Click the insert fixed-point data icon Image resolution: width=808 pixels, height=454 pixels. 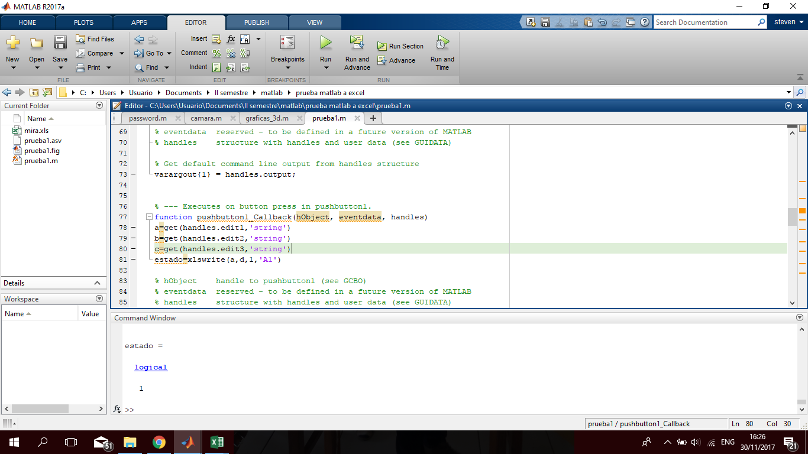245,39
